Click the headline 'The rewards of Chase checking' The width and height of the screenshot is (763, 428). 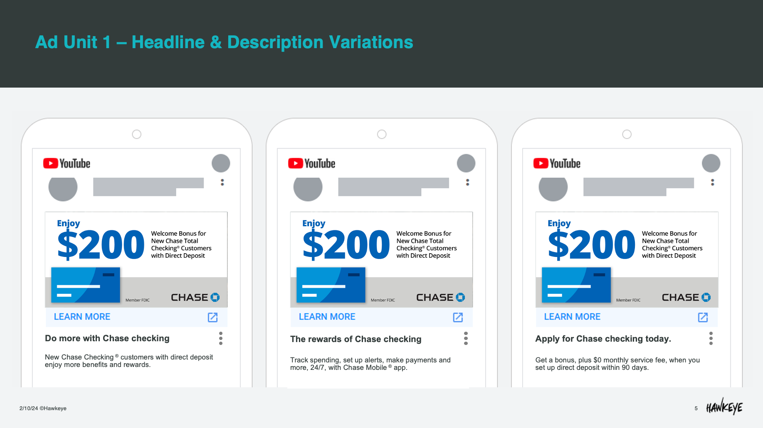[356, 339]
